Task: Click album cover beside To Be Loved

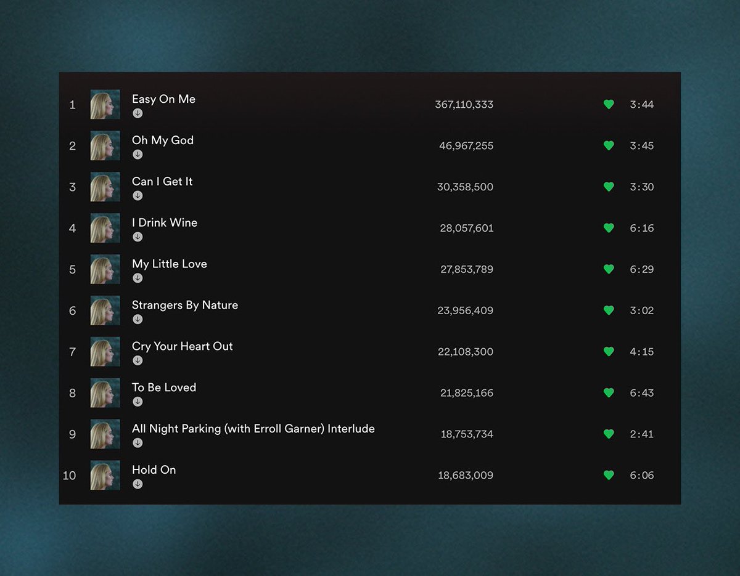Action: pyautogui.click(x=105, y=393)
